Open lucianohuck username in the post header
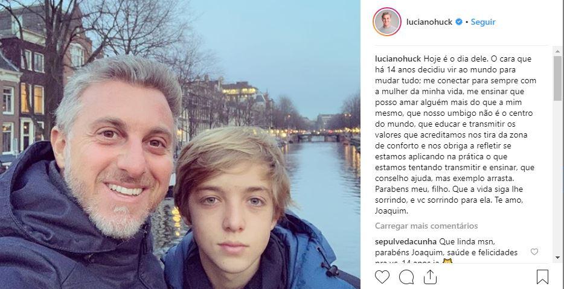Image resolution: width=564 pixels, height=289 pixels. (430, 22)
